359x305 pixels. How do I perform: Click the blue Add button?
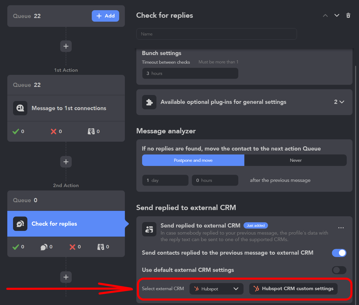[x=105, y=16]
